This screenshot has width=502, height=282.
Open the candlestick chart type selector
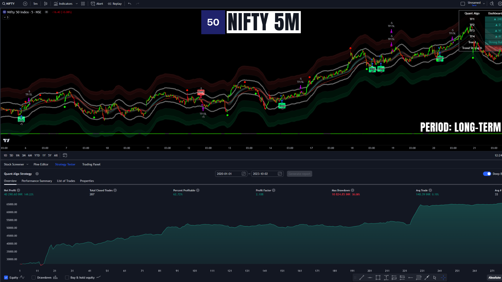[46, 4]
